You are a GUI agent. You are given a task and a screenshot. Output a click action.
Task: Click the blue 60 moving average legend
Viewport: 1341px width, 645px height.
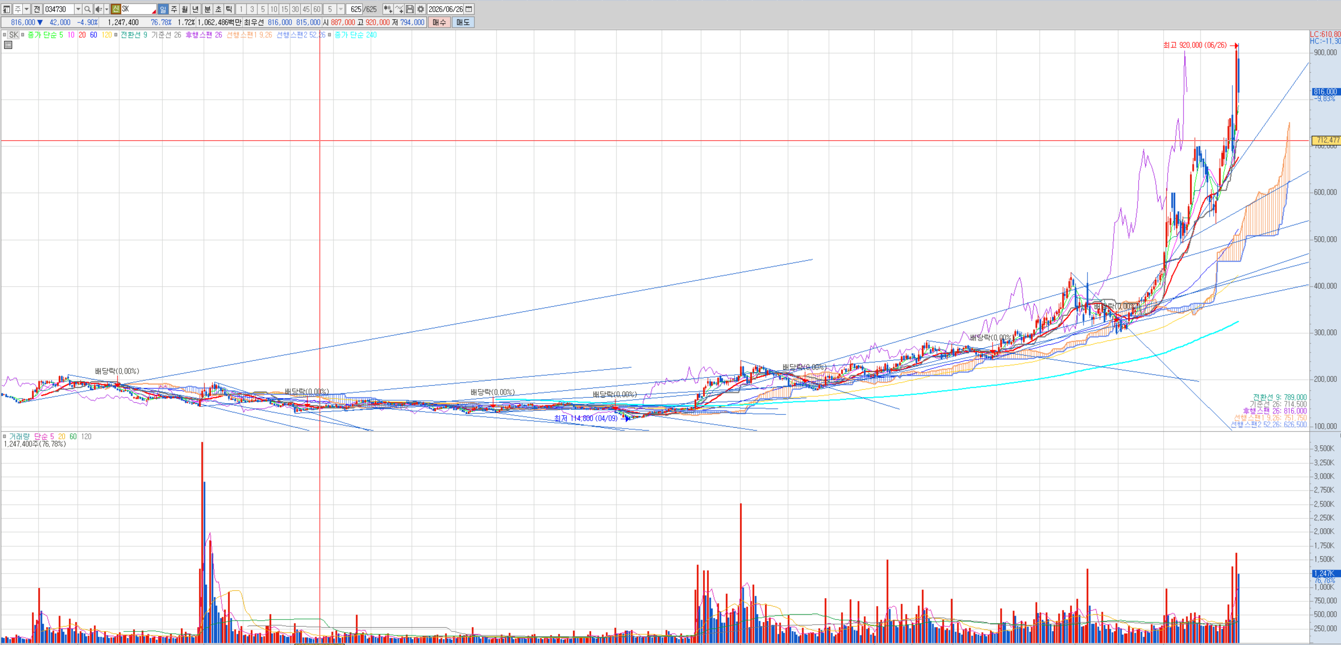(94, 35)
